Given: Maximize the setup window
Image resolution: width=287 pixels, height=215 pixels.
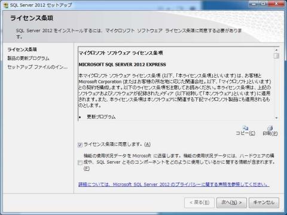Looking at the screenshot, I should 264,4.
